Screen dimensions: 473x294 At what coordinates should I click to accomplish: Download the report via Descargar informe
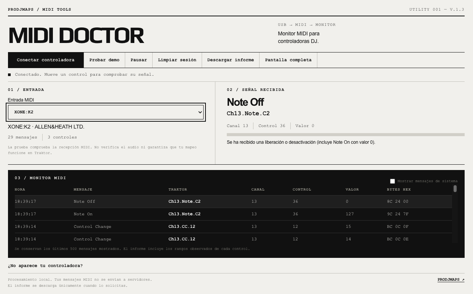(x=231, y=60)
